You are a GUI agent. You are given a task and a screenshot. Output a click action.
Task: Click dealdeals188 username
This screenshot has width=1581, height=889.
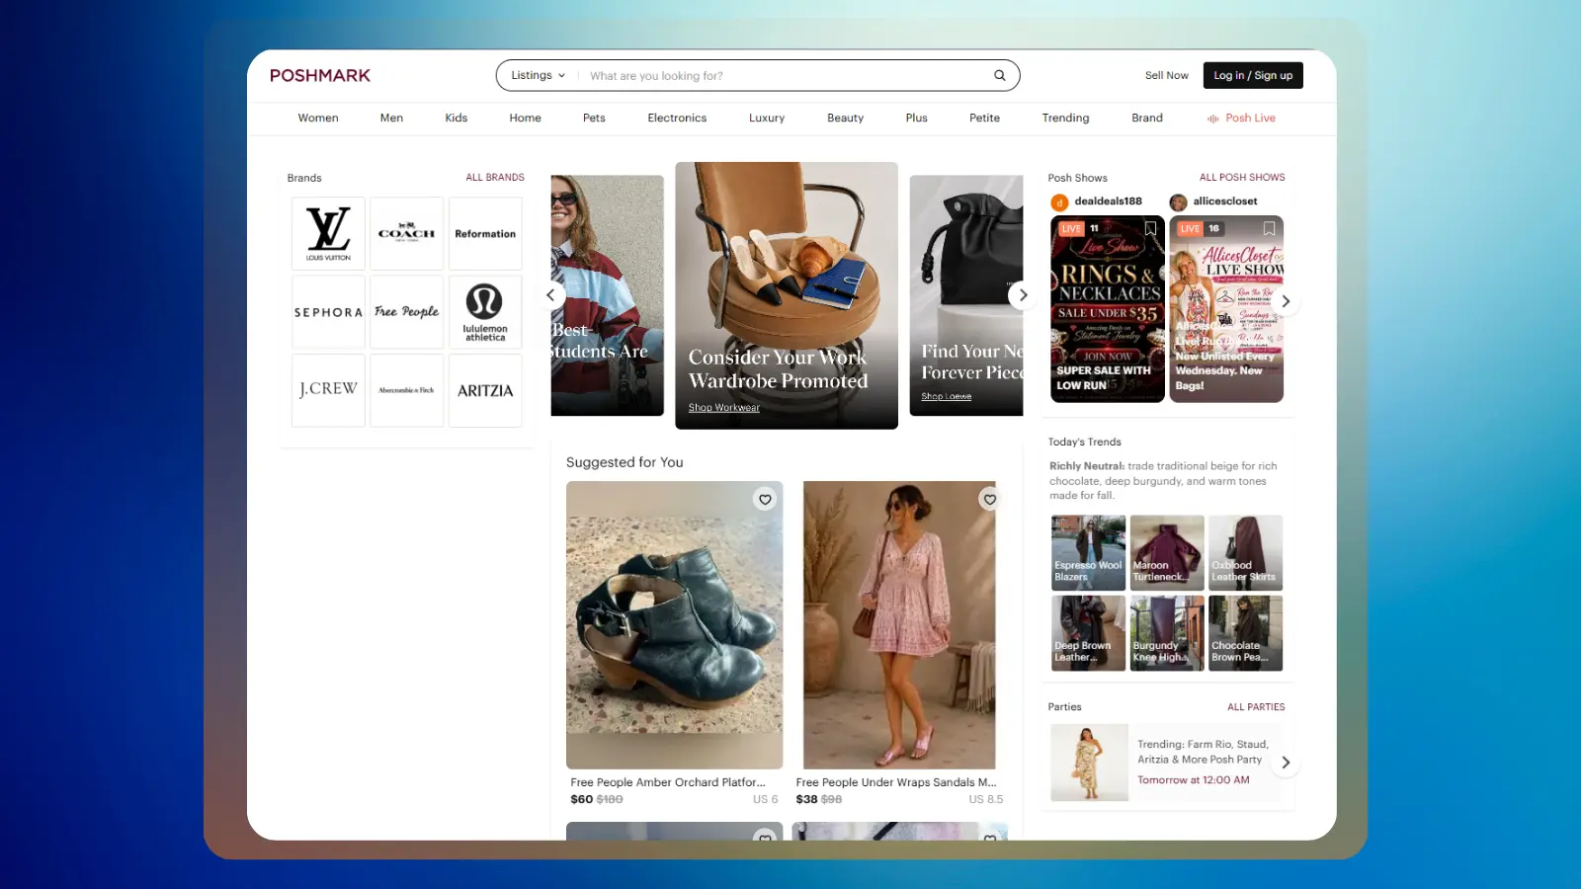click(x=1108, y=202)
